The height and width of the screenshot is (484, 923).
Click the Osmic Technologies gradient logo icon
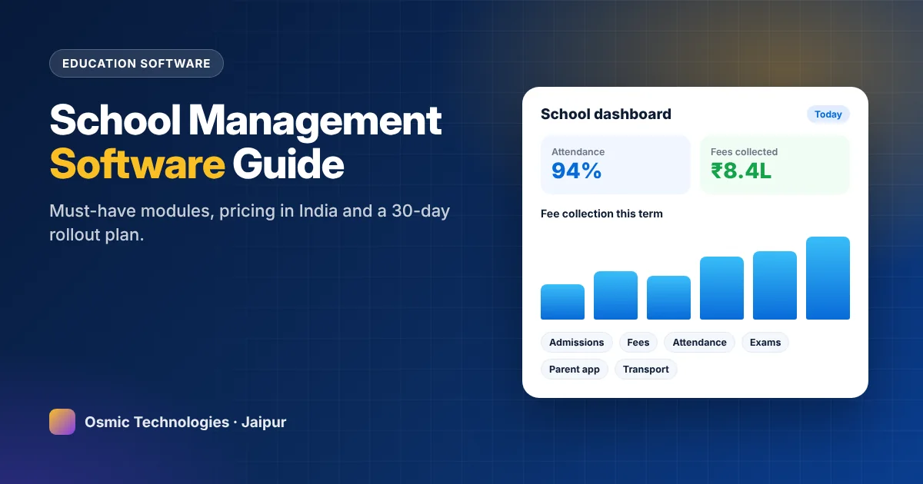(x=62, y=422)
